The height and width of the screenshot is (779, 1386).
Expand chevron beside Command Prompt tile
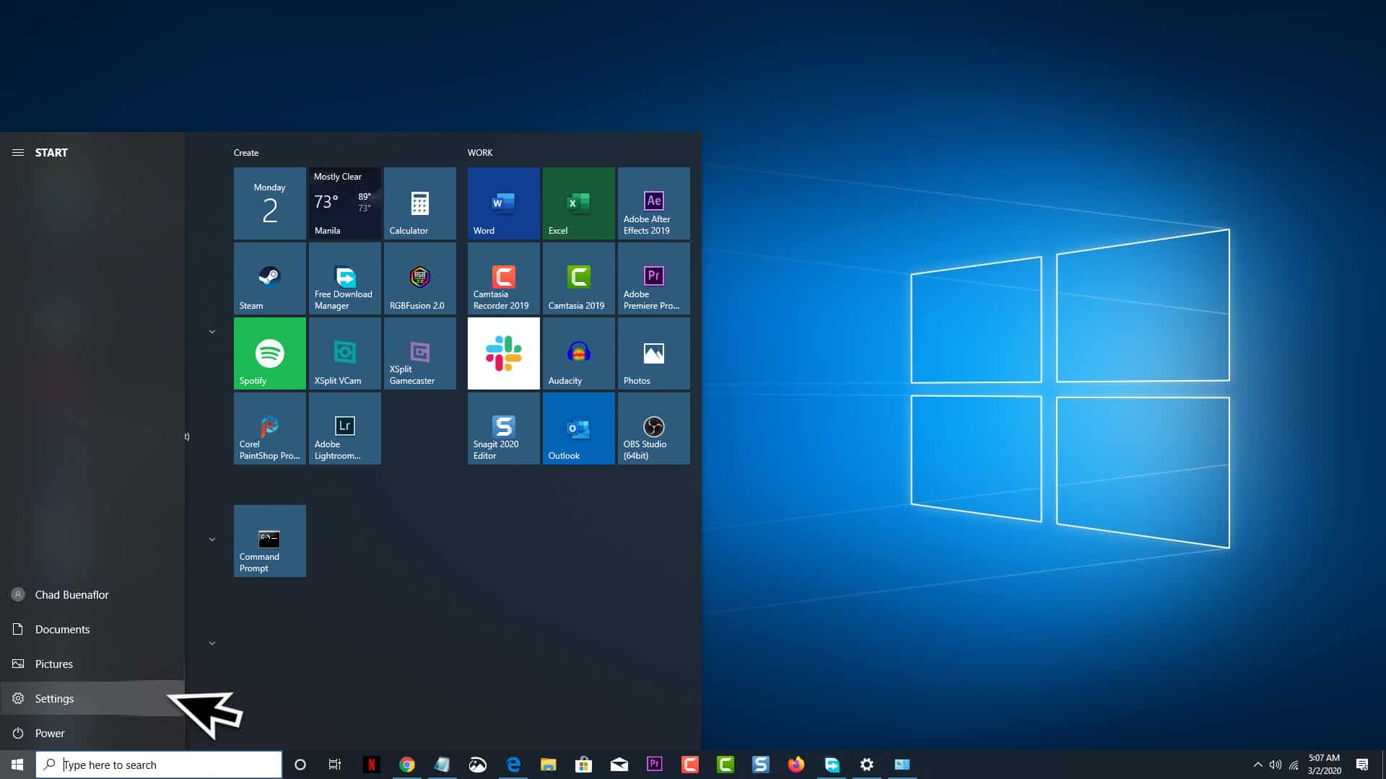(212, 540)
